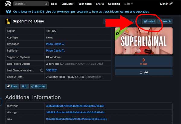Click the Superliminal Demo chess piece icon

pyautogui.click(x=8, y=21)
